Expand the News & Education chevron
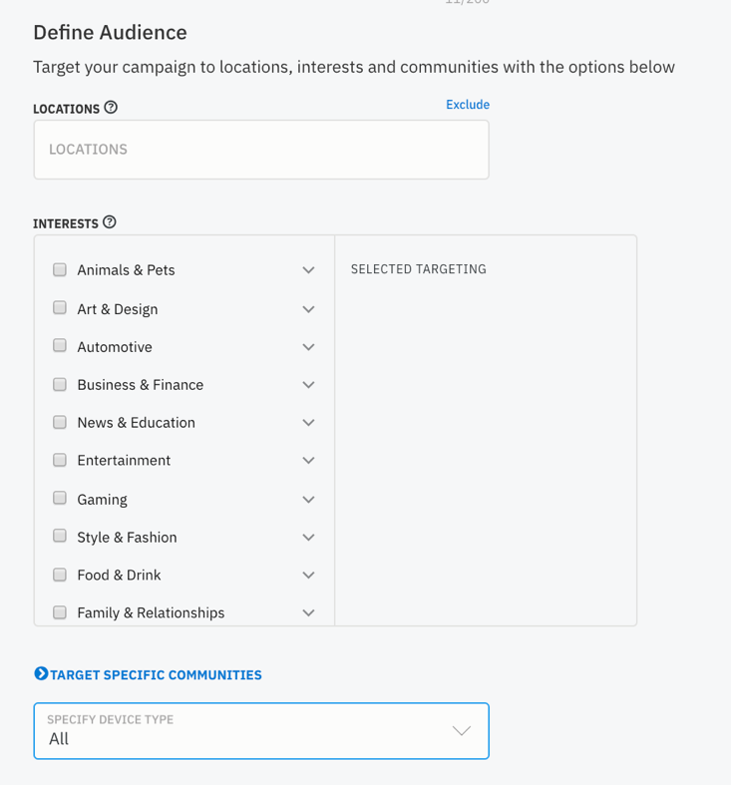Screen dimensions: 731x785 click(x=308, y=423)
